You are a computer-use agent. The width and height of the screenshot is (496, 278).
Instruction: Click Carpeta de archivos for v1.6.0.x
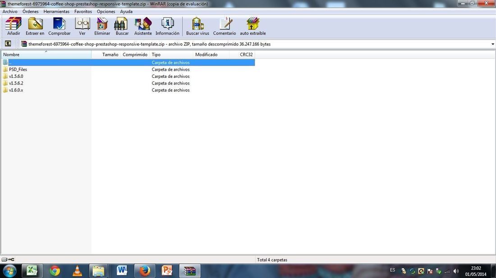[x=170, y=90]
